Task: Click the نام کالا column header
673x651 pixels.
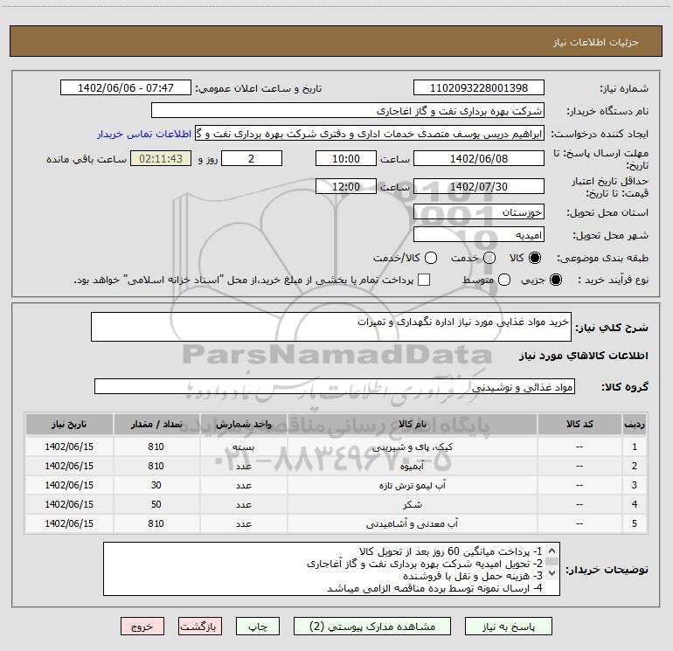Action: click(412, 424)
